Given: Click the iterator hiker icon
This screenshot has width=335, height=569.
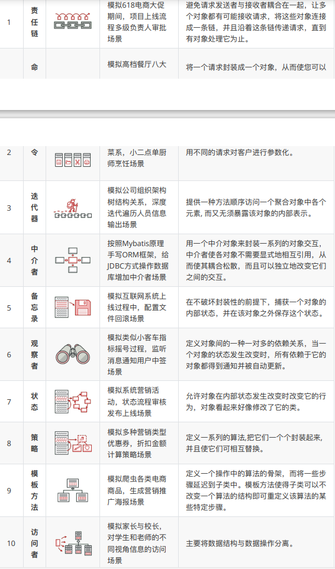Looking at the screenshot, I should (x=73, y=208).
